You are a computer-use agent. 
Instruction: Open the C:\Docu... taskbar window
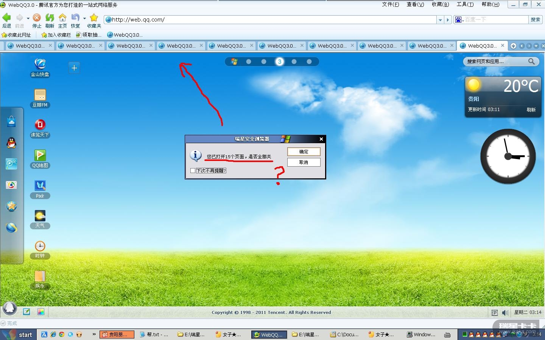344,334
